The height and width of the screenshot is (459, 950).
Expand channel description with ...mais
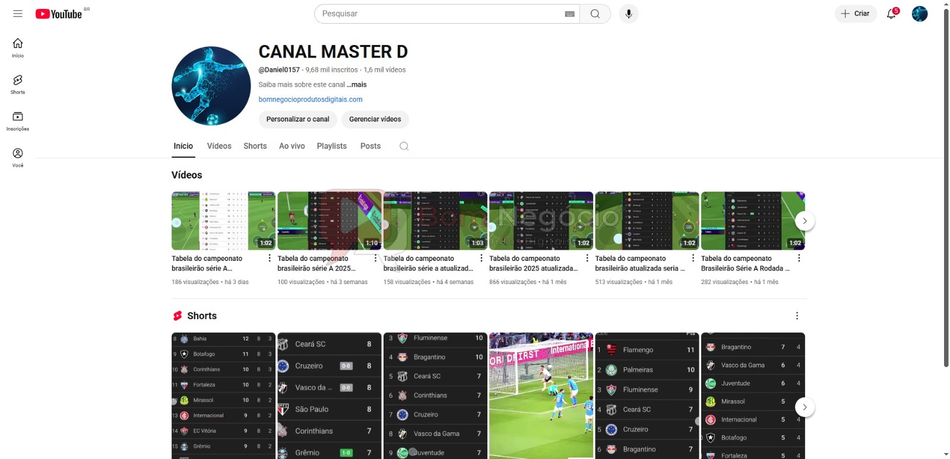357,85
